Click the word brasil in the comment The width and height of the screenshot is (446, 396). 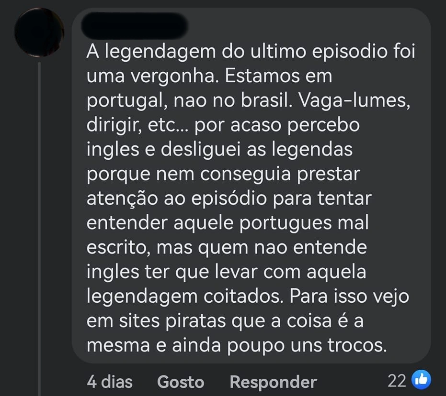click(266, 100)
